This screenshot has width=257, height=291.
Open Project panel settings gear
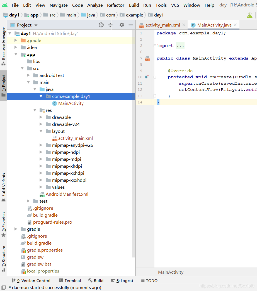pyautogui.click(x=122, y=25)
